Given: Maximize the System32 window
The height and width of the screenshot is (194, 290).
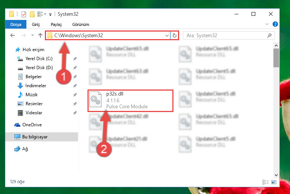Looking at the screenshot, I should 253,14.
